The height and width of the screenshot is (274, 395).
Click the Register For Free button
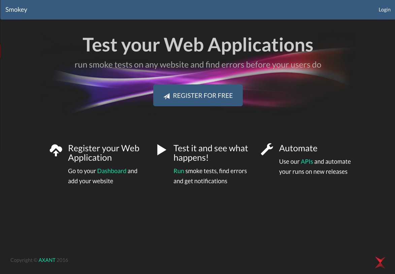coord(198,95)
